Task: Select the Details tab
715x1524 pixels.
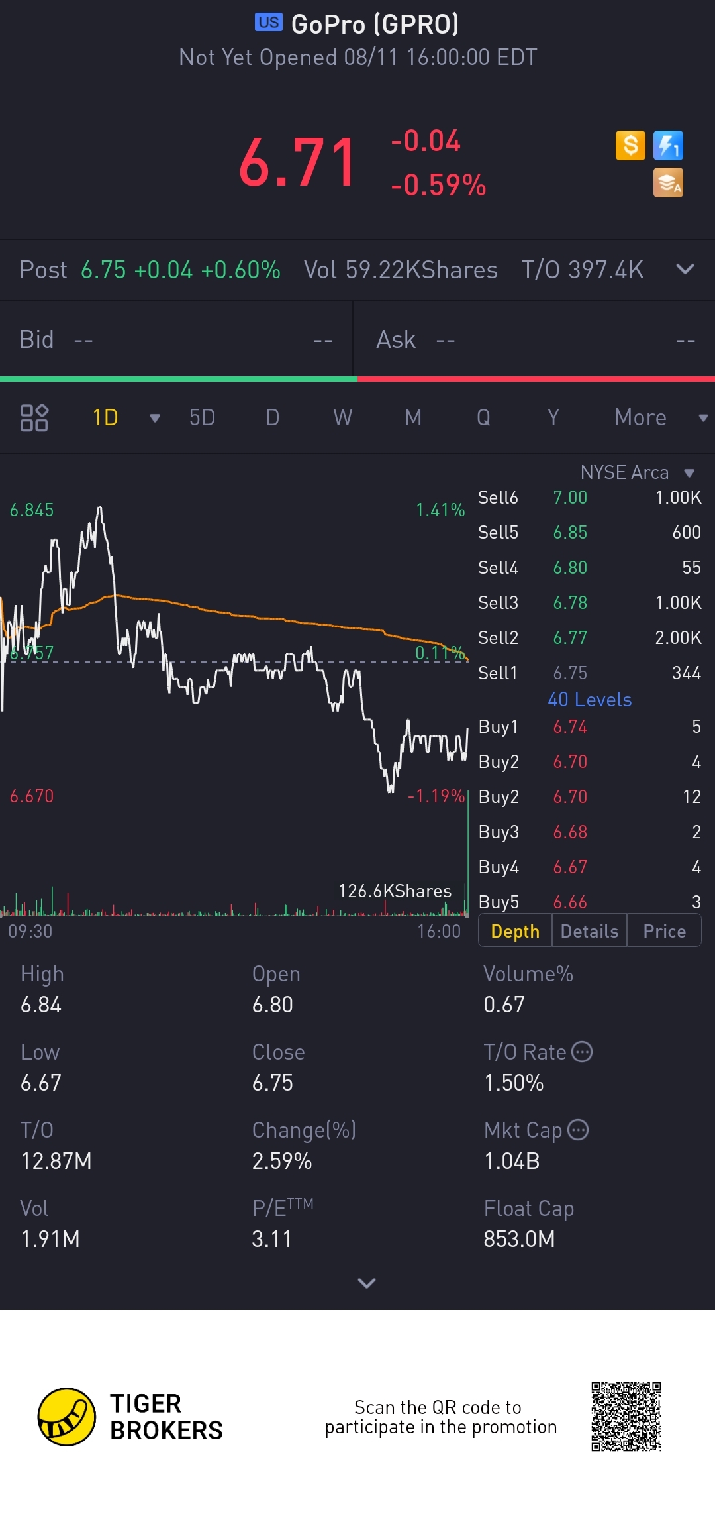Action: [x=589, y=931]
